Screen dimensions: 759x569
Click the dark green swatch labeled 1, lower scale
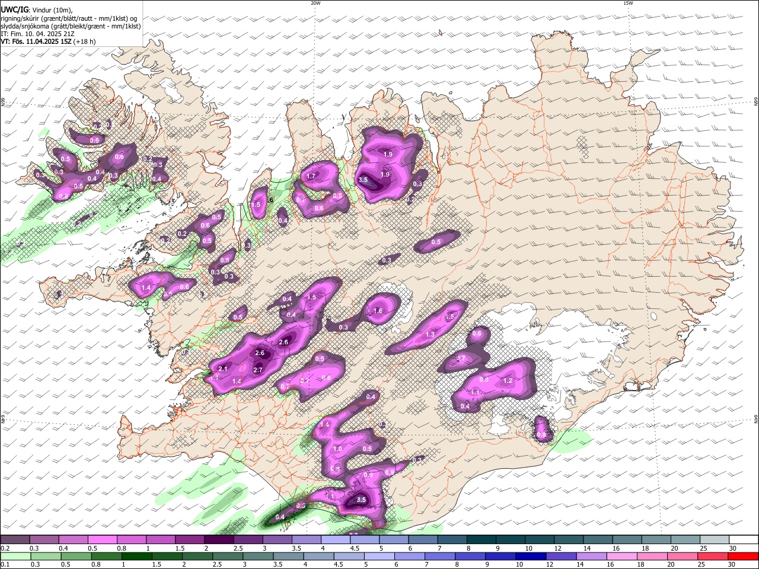pos(136,556)
